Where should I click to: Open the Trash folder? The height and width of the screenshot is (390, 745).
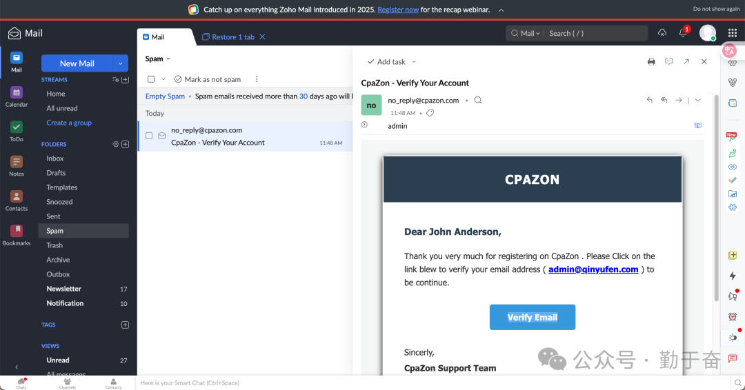pos(54,245)
